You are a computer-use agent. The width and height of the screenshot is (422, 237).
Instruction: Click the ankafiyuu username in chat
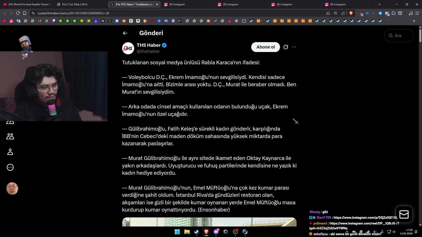click(320, 234)
